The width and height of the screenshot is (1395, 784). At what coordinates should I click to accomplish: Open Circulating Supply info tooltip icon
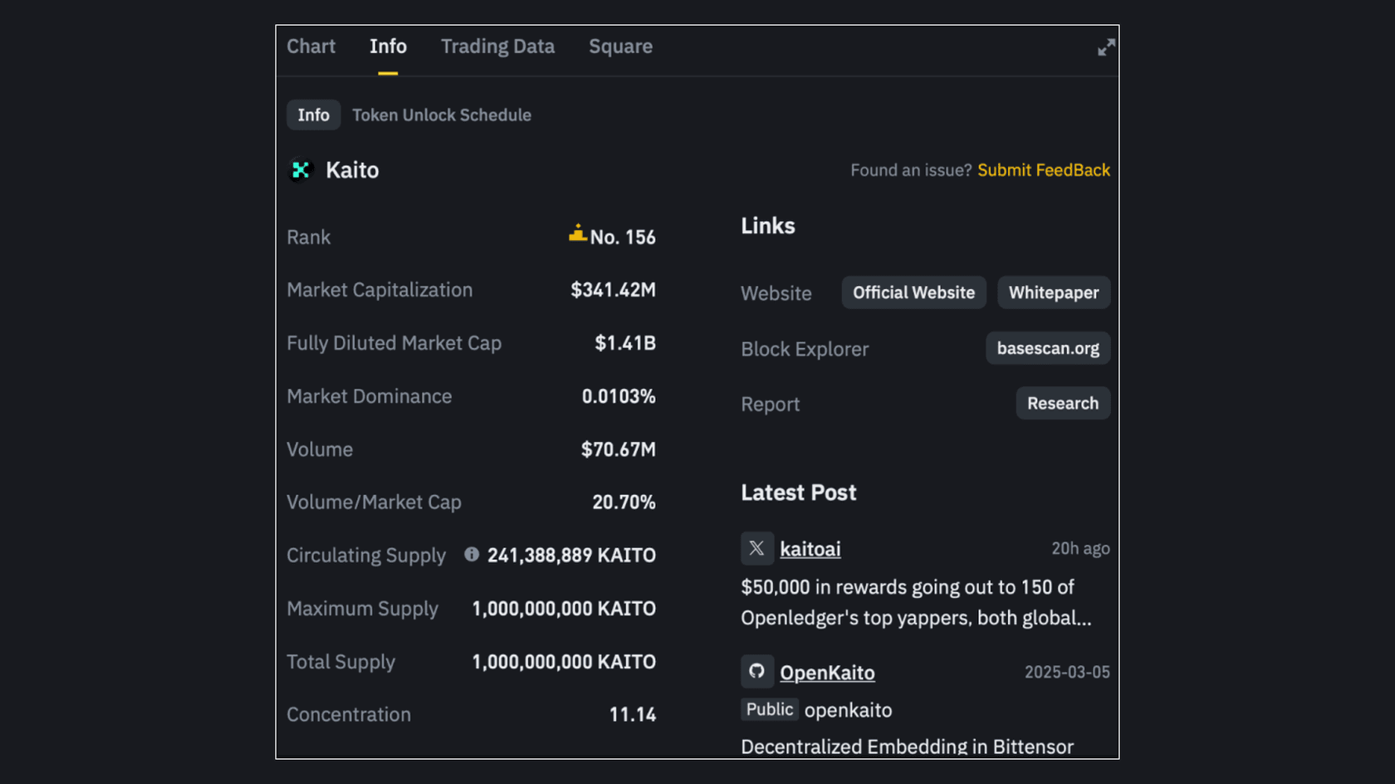pyautogui.click(x=472, y=554)
